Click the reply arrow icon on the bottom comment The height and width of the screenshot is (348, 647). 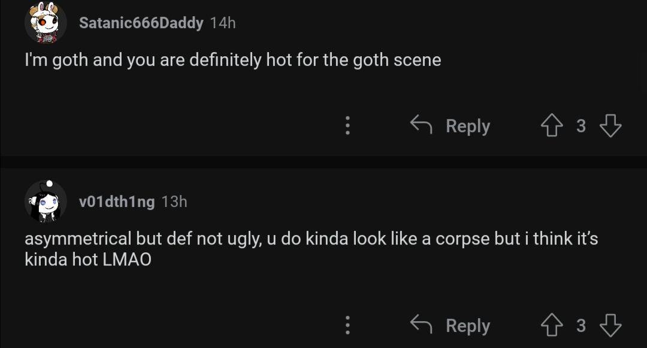pyautogui.click(x=421, y=325)
